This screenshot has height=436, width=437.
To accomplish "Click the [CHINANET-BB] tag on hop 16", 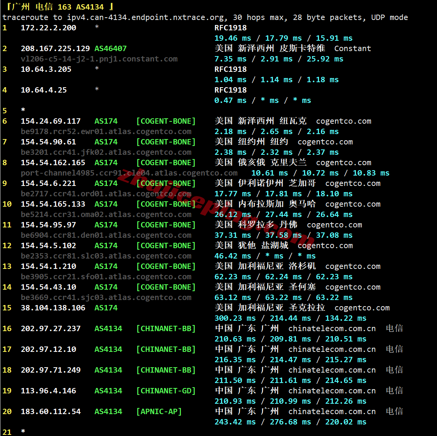I will (x=166, y=329).
